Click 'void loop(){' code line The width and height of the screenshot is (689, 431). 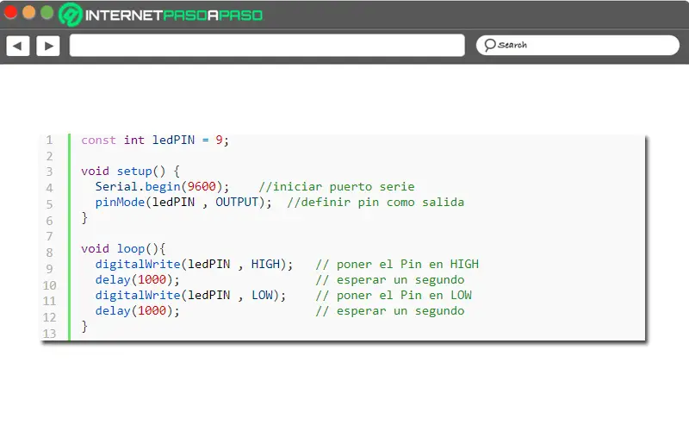pyautogui.click(x=123, y=249)
